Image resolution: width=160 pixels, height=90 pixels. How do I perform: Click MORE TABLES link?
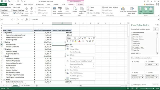[136, 53]
